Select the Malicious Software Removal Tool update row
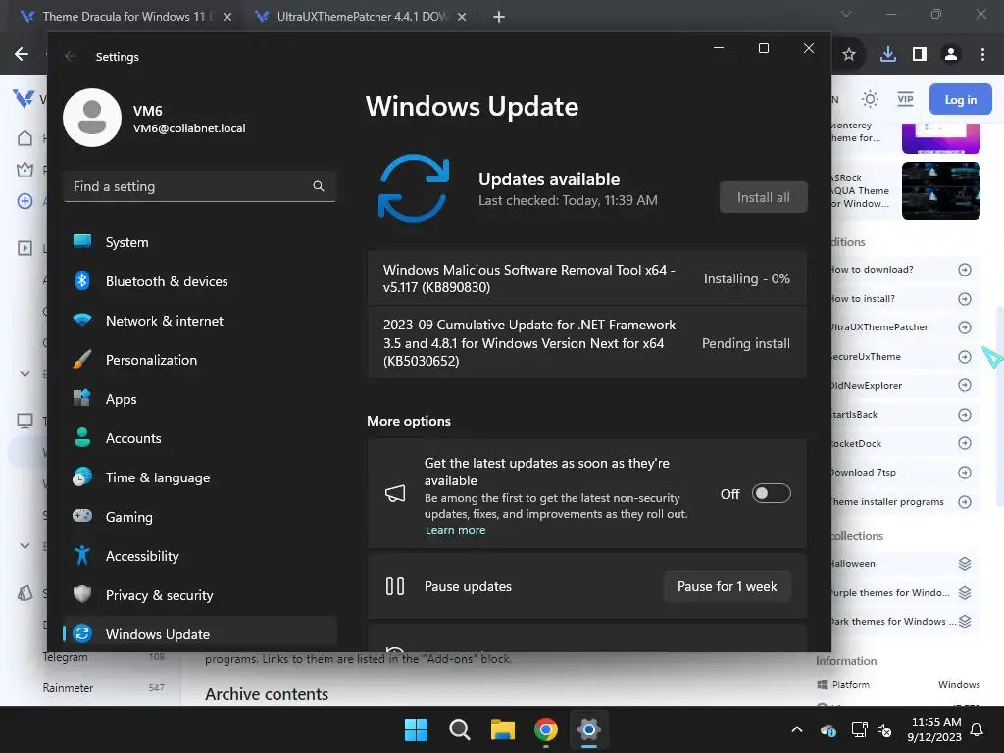Viewport: 1004px width, 753px height. [586, 278]
